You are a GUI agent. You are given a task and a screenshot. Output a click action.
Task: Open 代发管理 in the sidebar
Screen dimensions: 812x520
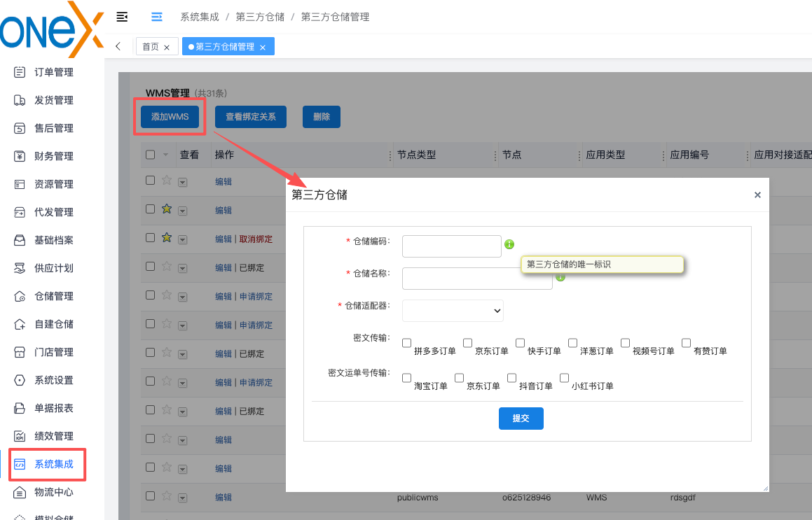pyautogui.click(x=43, y=211)
